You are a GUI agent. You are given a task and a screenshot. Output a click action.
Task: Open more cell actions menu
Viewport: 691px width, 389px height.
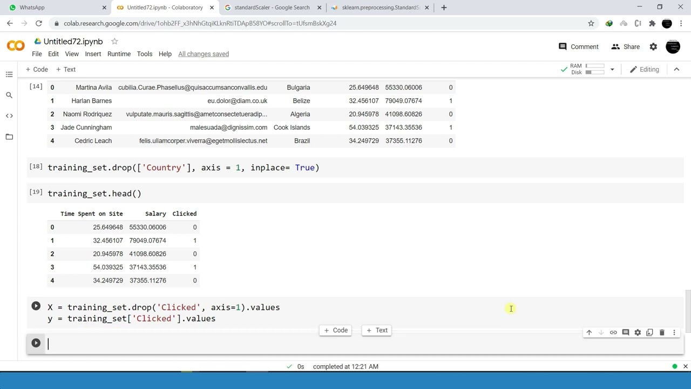[674, 332]
